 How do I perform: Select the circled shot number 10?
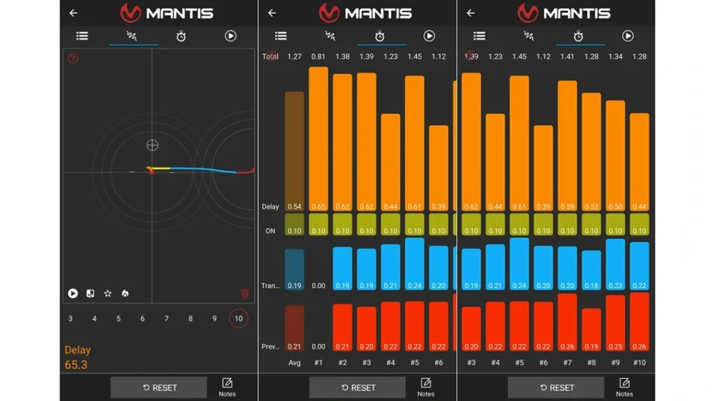(239, 319)
